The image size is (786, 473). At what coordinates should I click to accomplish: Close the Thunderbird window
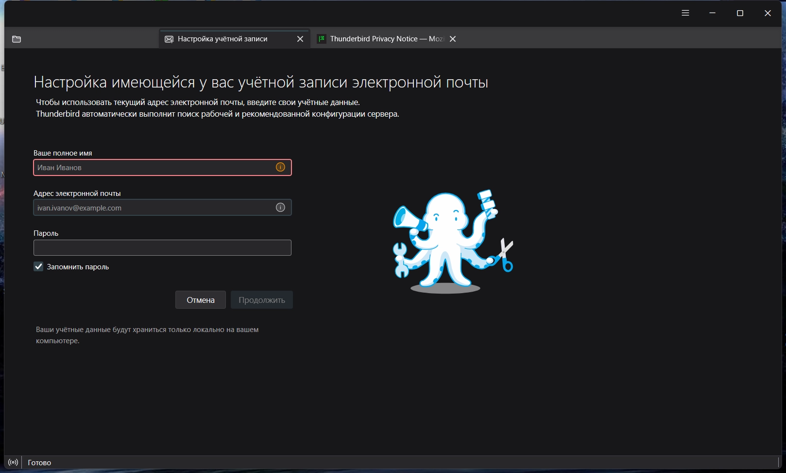click(768, 13)
